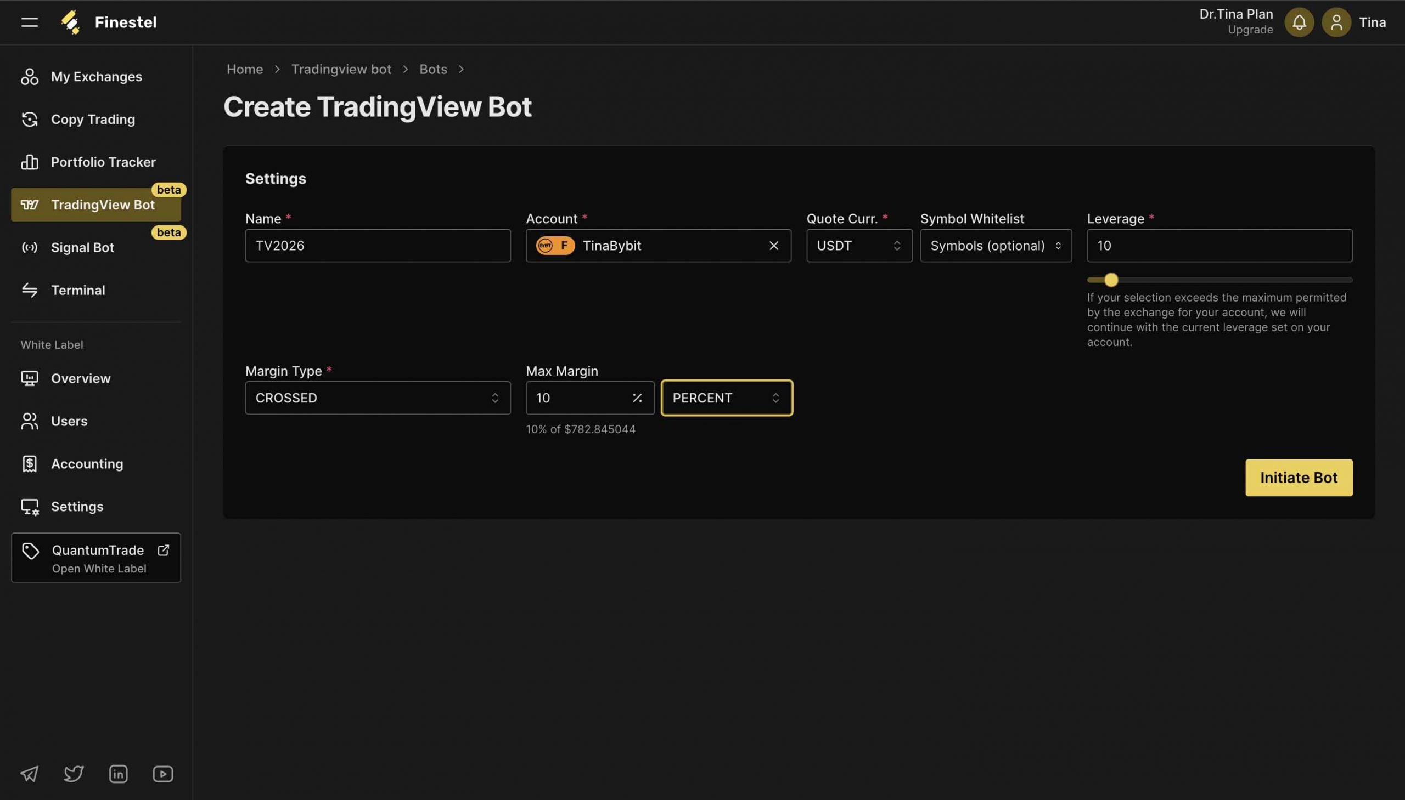Clear the TinaBybit account selection
This screenshot has width=1405, height=800.
click(x=774, y=246)
